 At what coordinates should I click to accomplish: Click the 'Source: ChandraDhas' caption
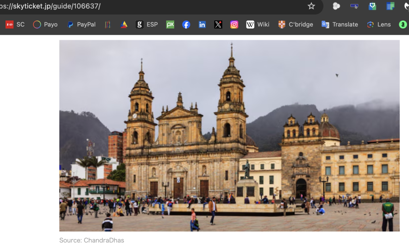pyautogui.click(x=92, y=240)
